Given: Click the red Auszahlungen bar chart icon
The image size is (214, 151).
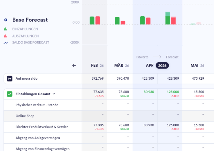Looking at the screenshot, I should click(6, 36).
